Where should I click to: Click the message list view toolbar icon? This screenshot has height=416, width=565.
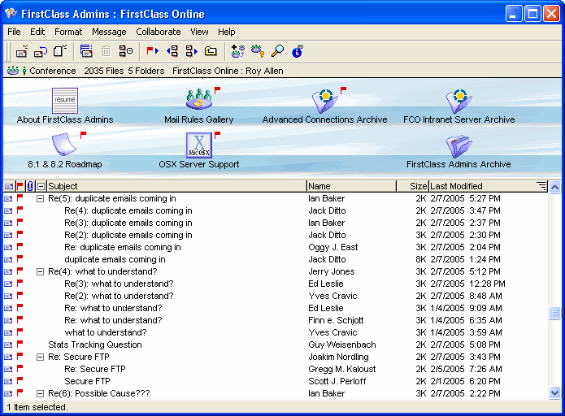coord(86,51)
